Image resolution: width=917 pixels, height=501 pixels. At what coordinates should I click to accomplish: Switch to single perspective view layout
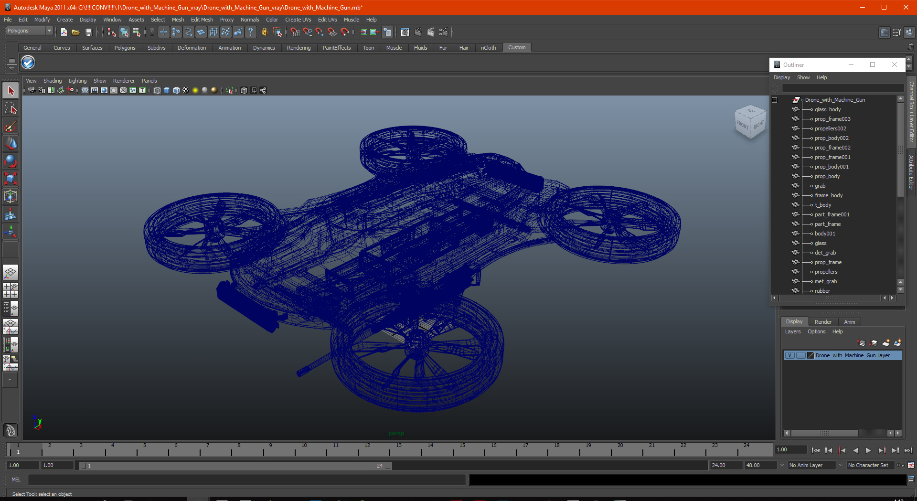point(11,273)
